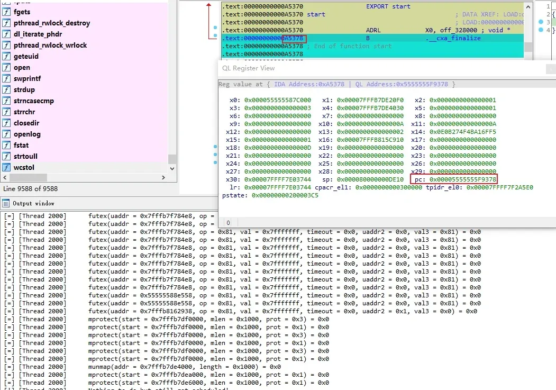The height and width of the screenshot is (390, 556).
Task: Click the pc register value
Action: 463,179
